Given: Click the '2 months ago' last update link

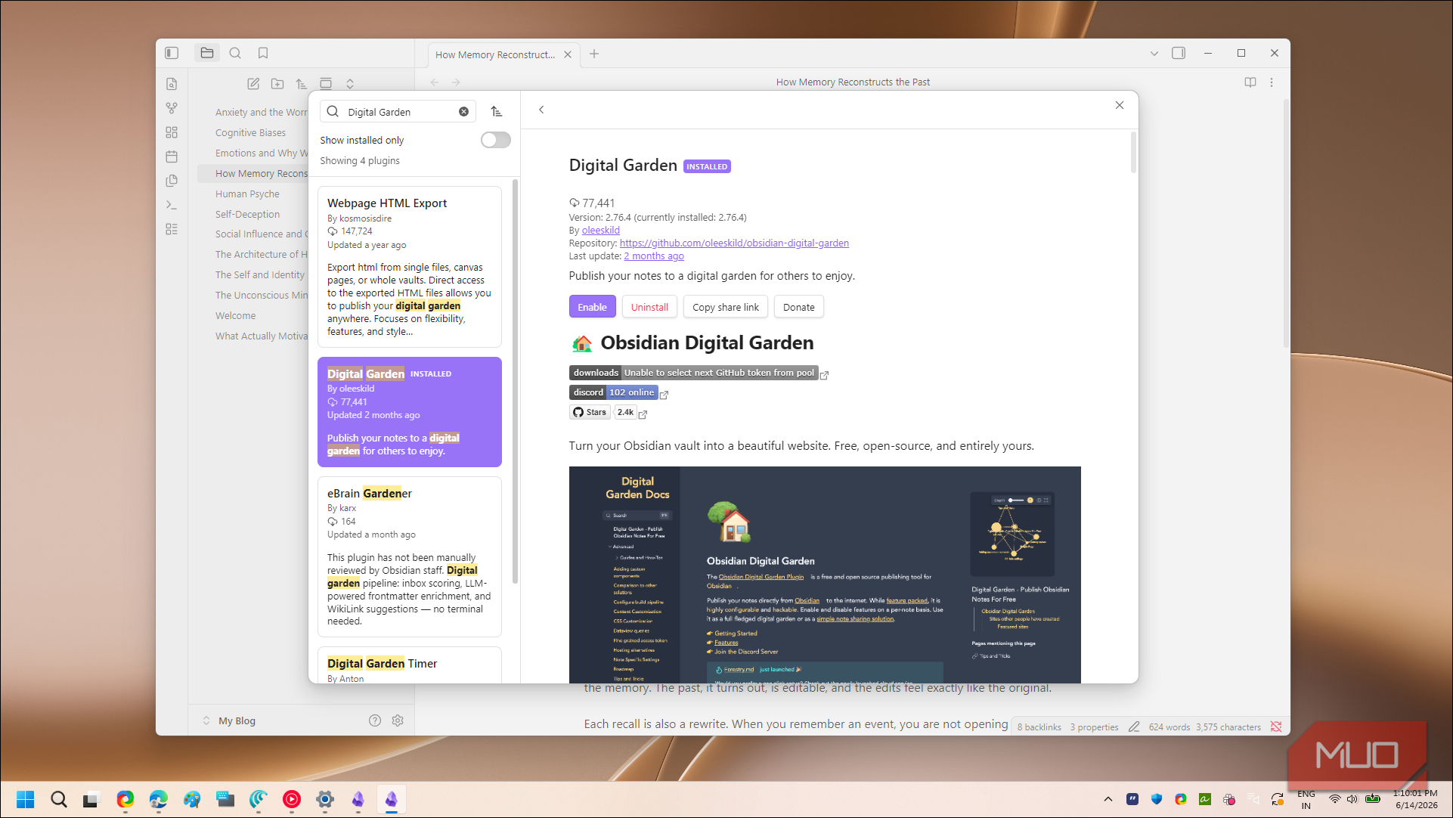Looking at the screenshot, I should coord(654,256).
